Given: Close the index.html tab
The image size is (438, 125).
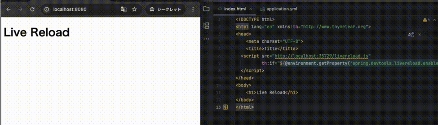Looking at the screenshot, I should (251, 9).
